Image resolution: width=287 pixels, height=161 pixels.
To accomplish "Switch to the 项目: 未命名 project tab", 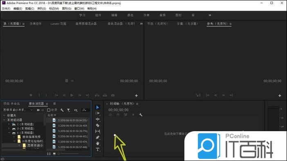I will pos(11,103).
